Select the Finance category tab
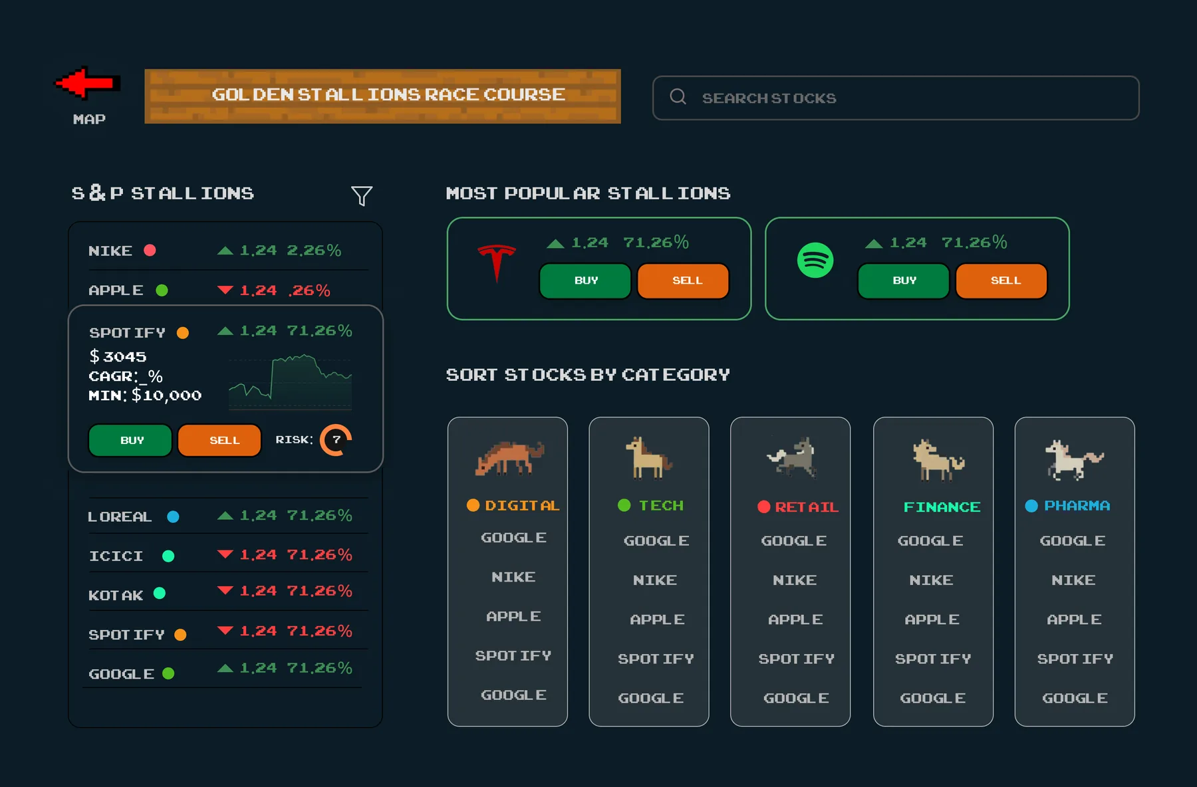1197x787 pixels. point(942,506)
